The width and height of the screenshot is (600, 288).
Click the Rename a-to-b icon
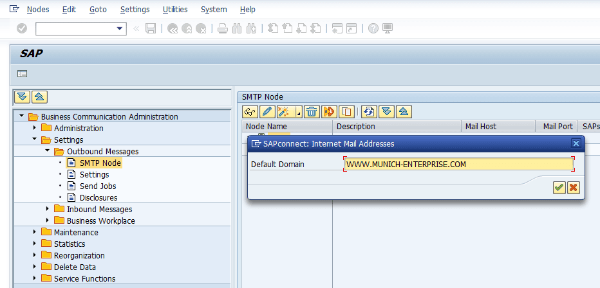point(329,111)
